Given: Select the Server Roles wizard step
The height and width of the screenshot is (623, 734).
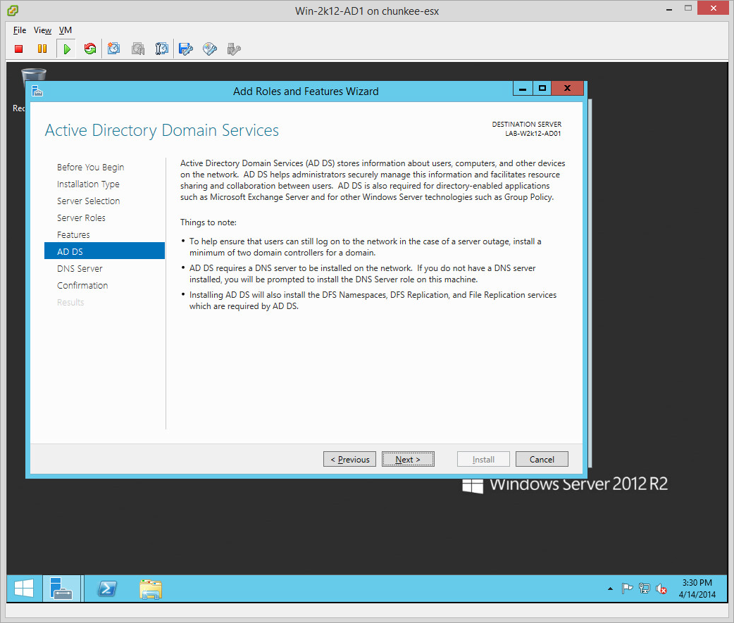Looking at the screenshot, I should (81, 218).
